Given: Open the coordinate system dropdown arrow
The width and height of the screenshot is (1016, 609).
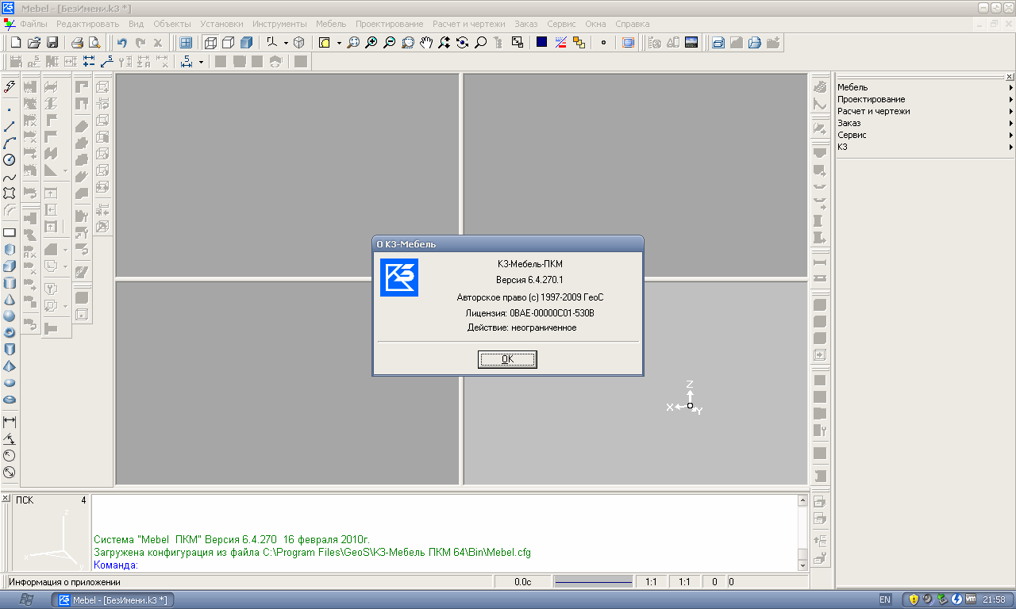Looking at the screenshot, I should click(286, 43).
